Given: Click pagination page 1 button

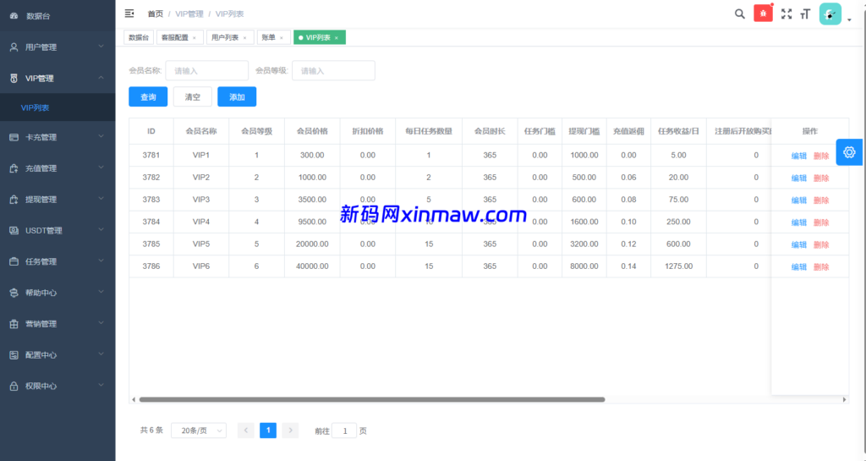Looking at the screenshot, I should tap(268, 430).
